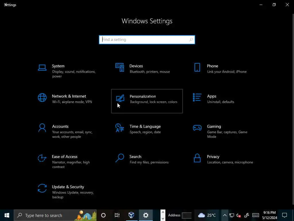Open the Windows Ink Workspace pen icon
The image size is (294, 221).
click(x=247, y=215)
